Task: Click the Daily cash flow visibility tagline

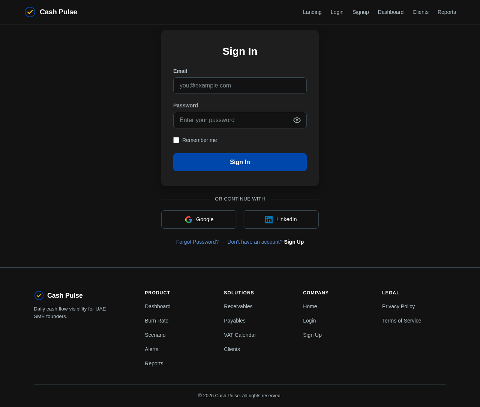Action: coord(70,313)
